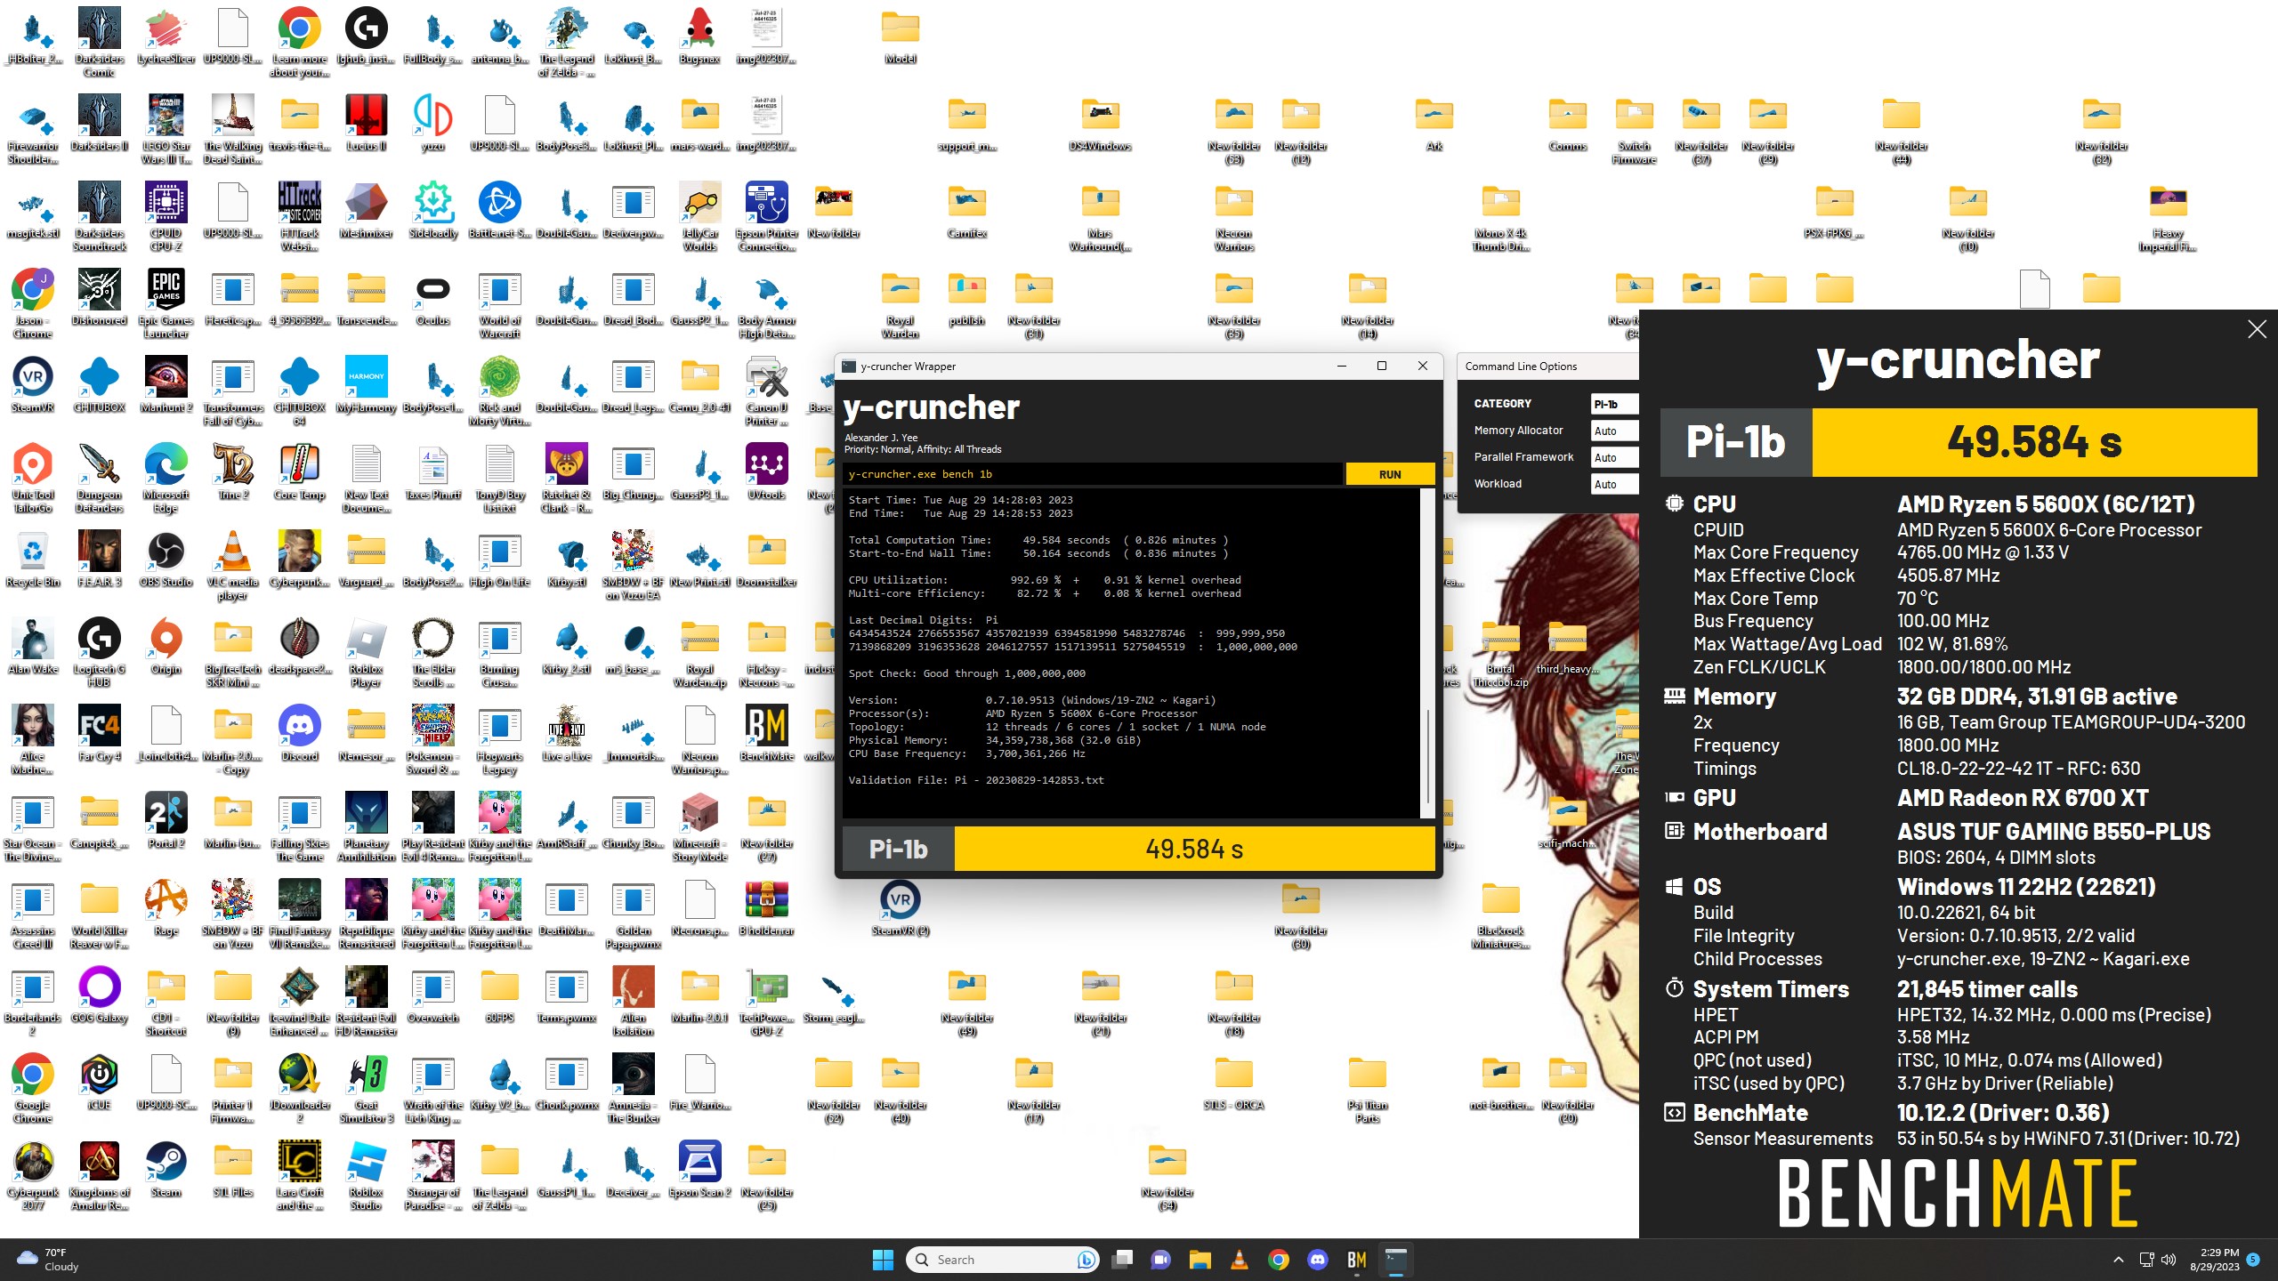
Task: Click the yellow RUN button in y-cruncher
Action: tap(1390, 474)
